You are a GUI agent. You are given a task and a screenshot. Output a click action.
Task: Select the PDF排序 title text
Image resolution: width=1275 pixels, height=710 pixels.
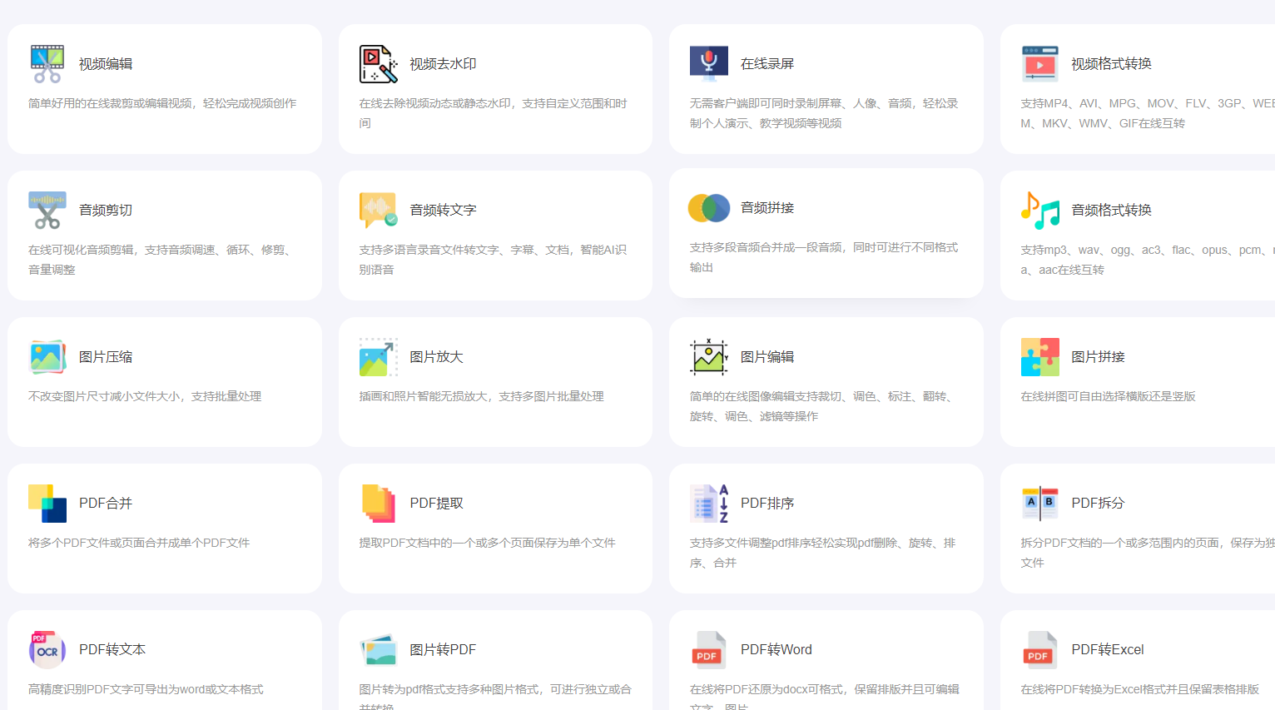pos(767,504)
